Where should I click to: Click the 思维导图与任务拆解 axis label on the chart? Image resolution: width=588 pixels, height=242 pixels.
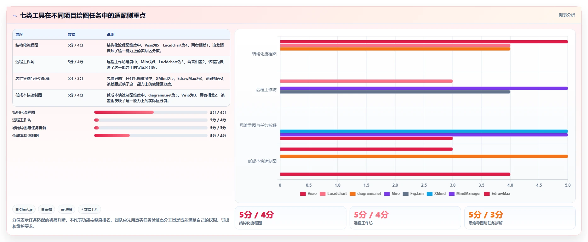[258, 125]
